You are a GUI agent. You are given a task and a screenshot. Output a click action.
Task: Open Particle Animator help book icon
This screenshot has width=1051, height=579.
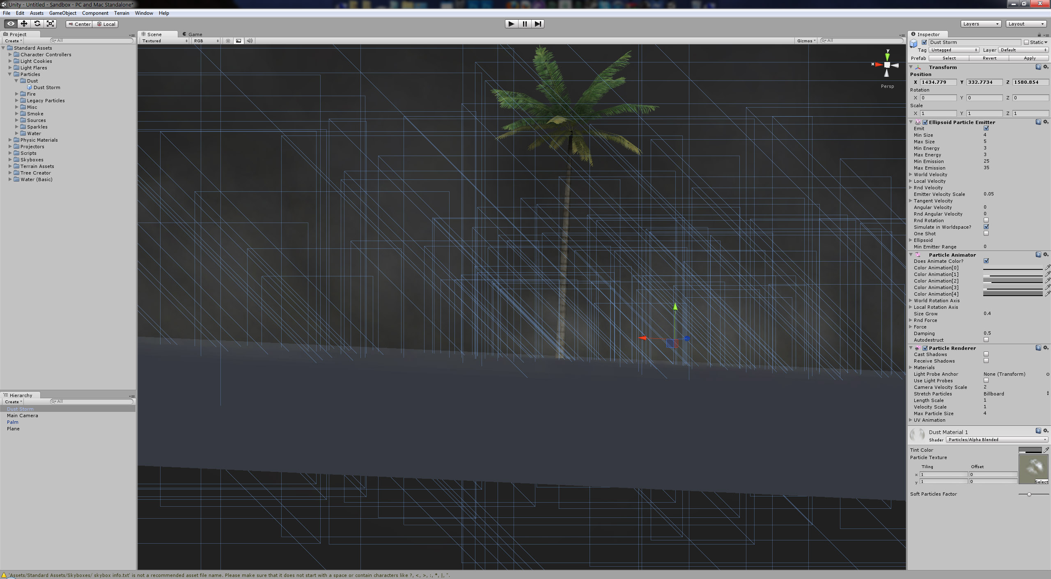pos(1038,255)
